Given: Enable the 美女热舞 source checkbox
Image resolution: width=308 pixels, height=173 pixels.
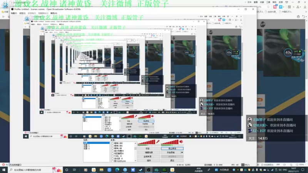Looking at the screenshot, I should click(112, 151).
